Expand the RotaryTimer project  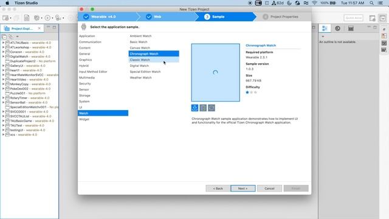coord(3,98)
